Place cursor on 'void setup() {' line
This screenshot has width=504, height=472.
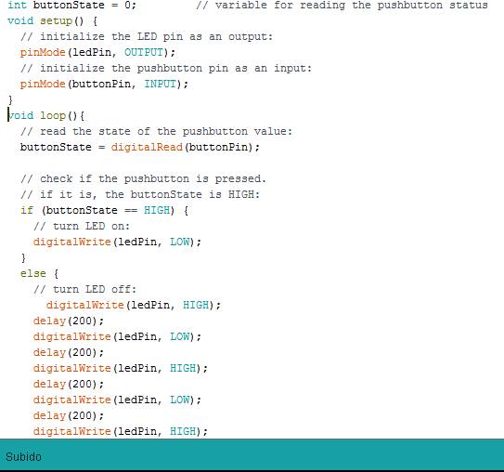point(52,21)
